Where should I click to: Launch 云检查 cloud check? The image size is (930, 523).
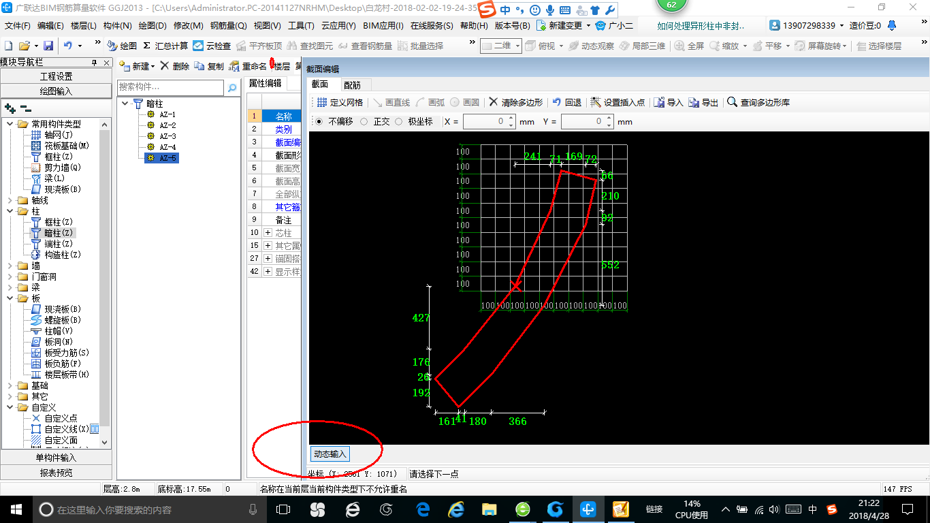(x=212, y=46)
